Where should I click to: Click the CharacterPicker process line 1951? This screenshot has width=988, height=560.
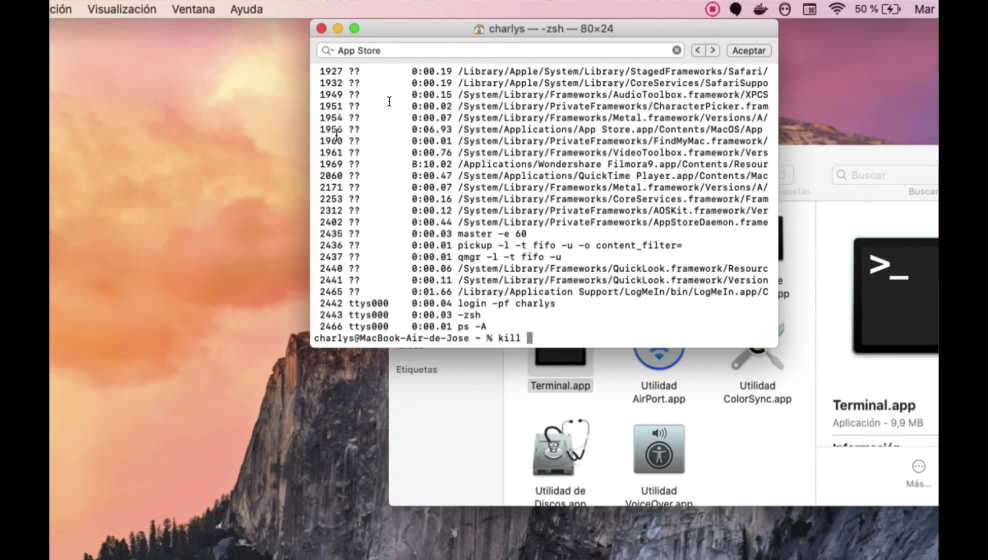point(543,106)
